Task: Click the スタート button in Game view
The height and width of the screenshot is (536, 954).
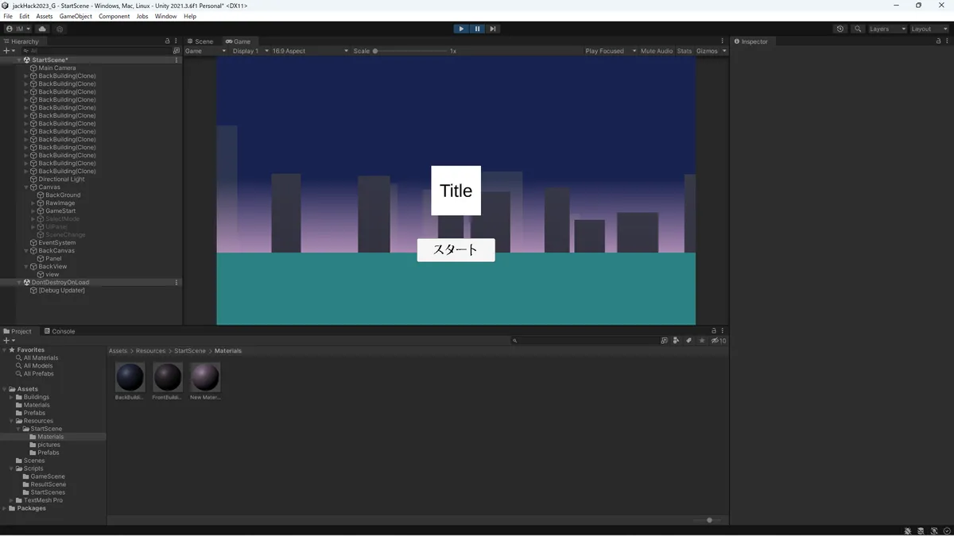Action: 456,249
